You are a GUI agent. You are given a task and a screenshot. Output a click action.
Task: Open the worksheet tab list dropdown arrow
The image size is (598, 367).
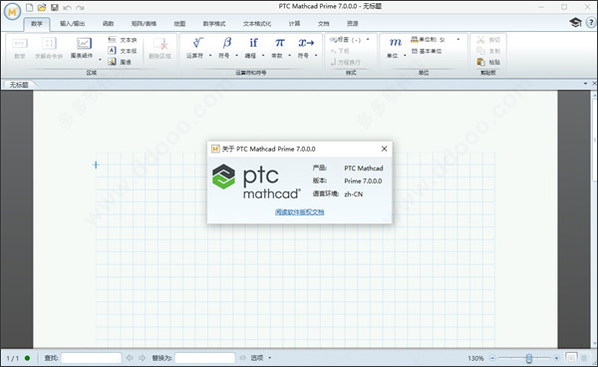tap(585, 84)
